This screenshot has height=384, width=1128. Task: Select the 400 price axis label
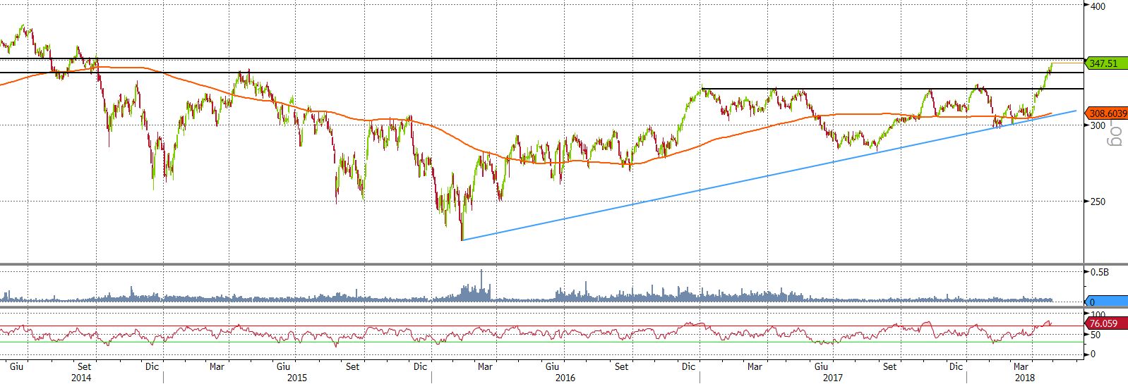click(1098, 6)
